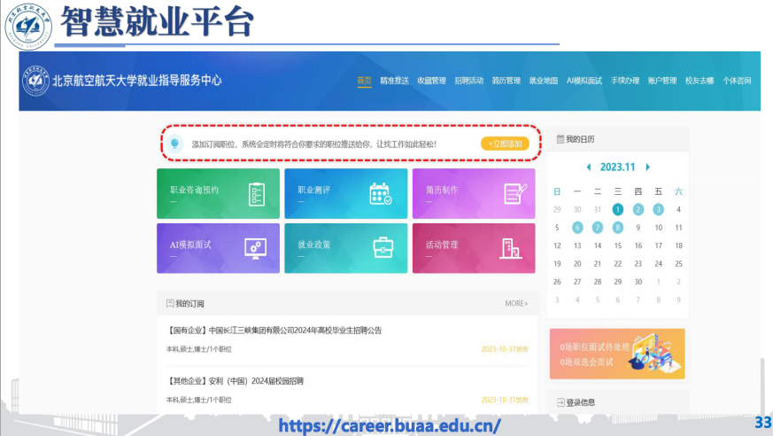Select highlighted date 1 in the calendar
Image resolution: width=773 pixels, height=436 pixels.
click(618, 210)
